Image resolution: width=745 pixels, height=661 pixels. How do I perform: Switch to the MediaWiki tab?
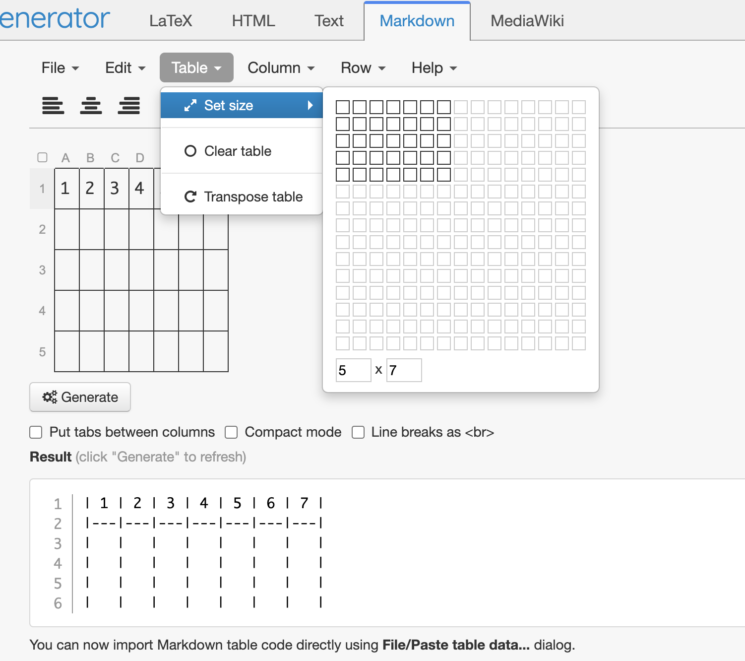click(x=527, y=21)
